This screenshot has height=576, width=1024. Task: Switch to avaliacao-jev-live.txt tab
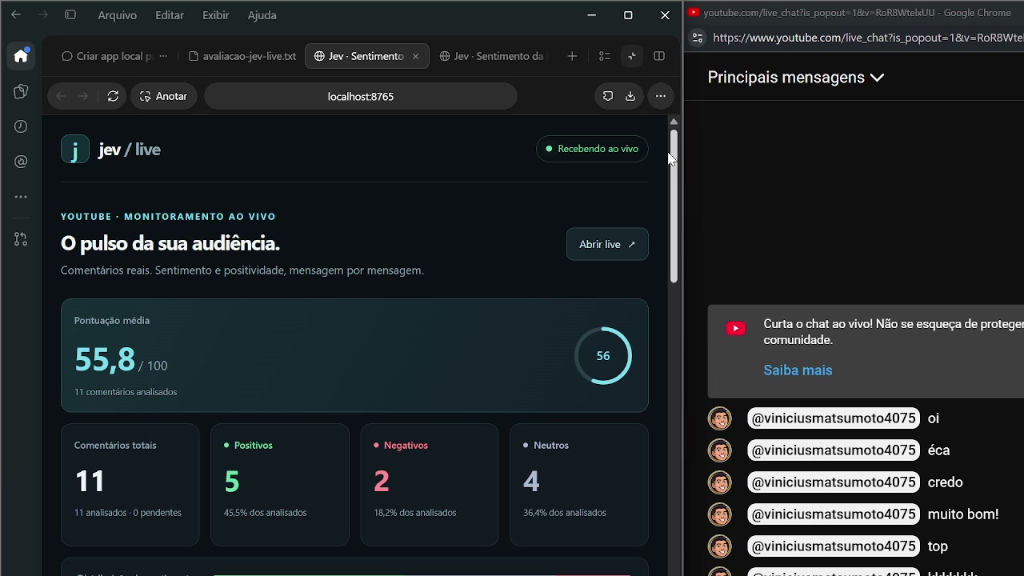tap(242, 56)
